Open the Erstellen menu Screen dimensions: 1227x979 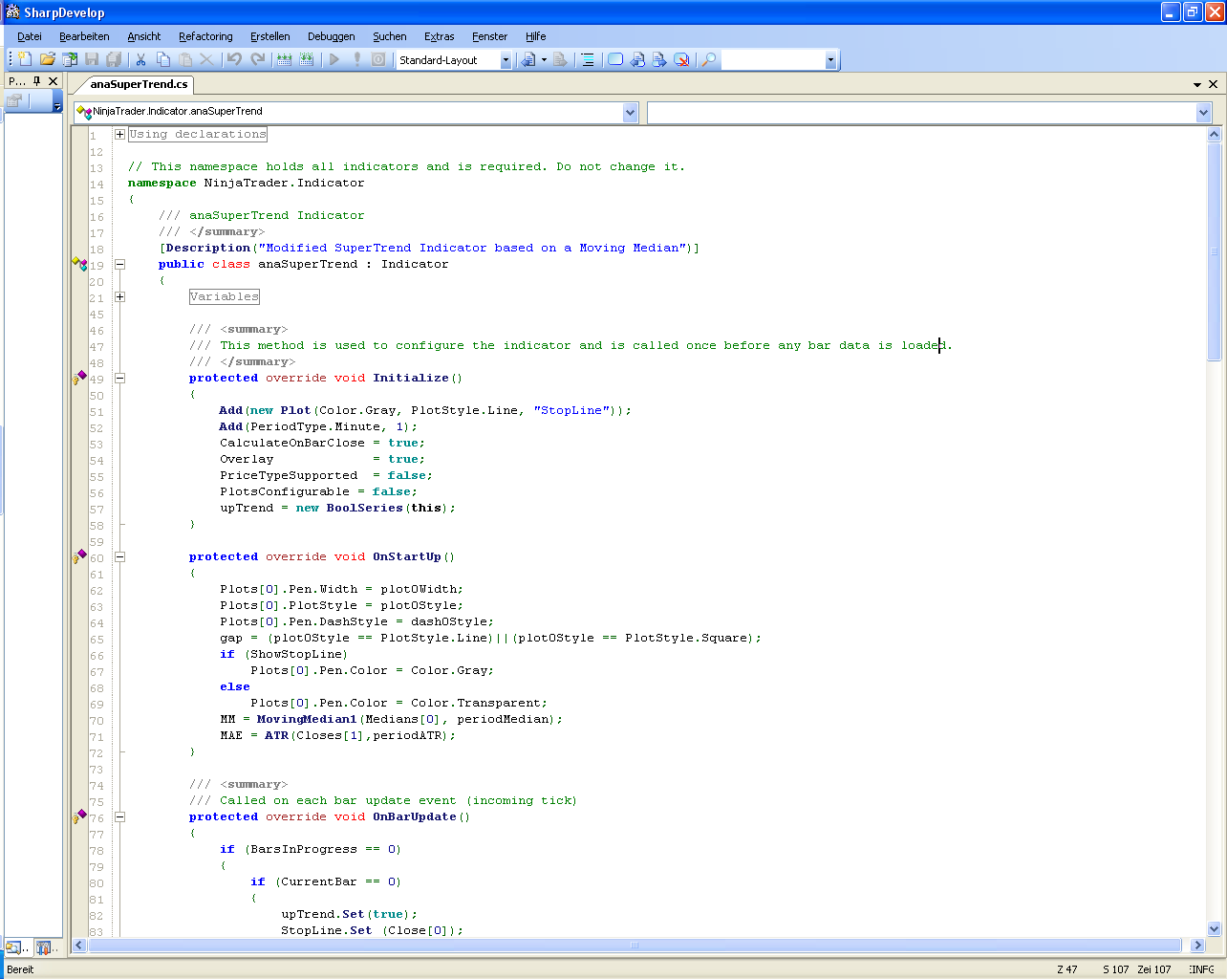[x=270, y=36]
